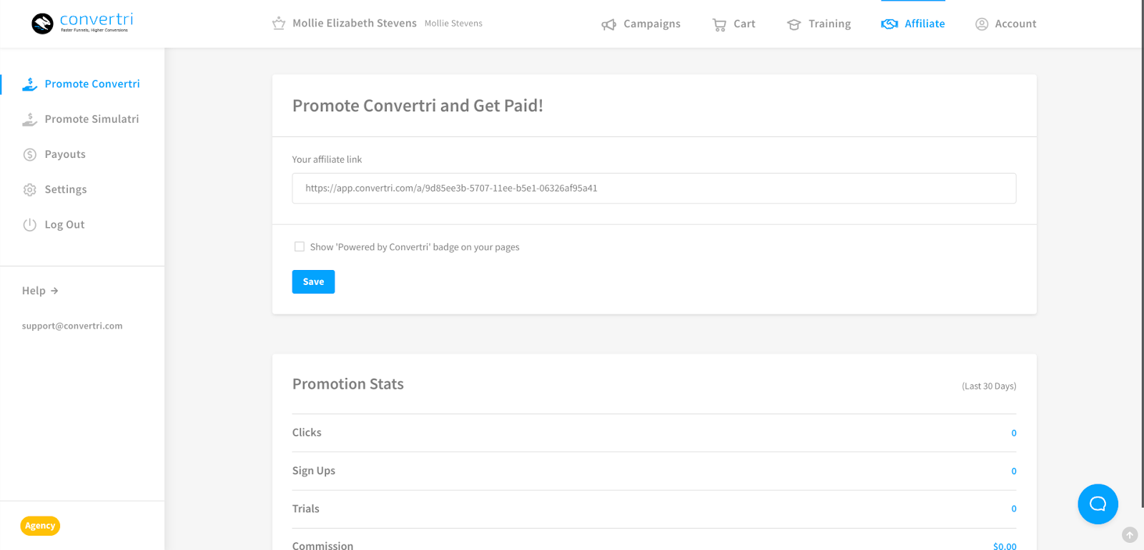1144x550 pixels.
Task: Click the Sign Ups count value
Action: tap(1014, 471)
